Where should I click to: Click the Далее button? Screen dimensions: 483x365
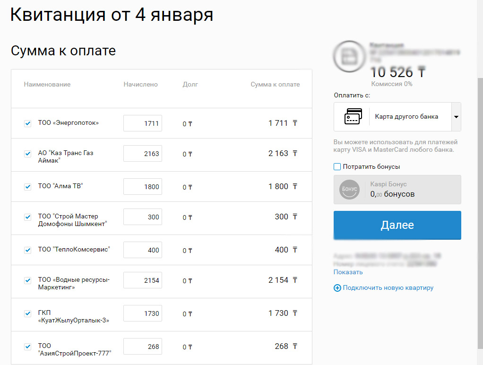point(397,225)
